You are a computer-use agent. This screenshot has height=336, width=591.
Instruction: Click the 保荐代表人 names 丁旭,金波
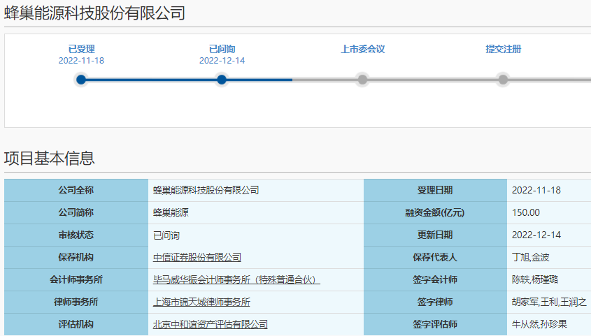point(530,257)
